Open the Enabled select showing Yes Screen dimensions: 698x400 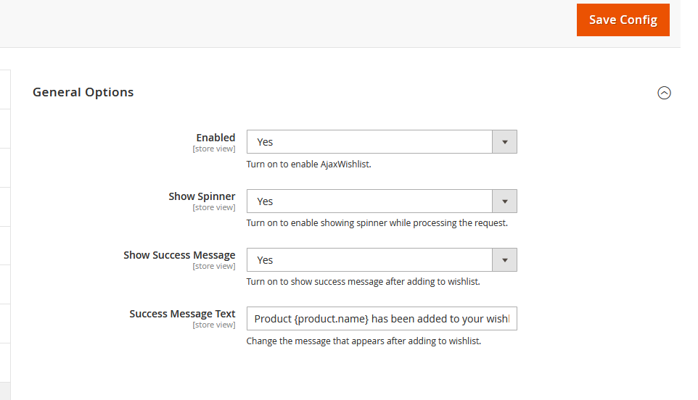382,142
